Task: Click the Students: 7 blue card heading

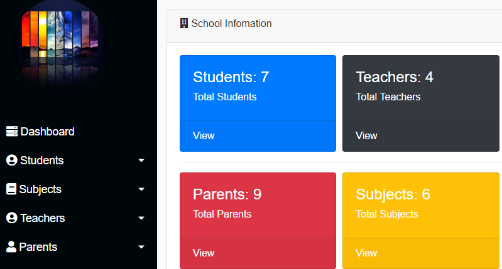Action: point(231,77)
